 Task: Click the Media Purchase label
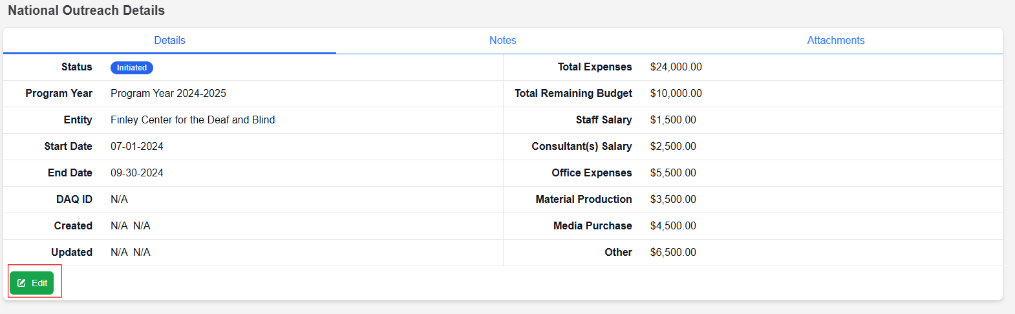pos(593,225)
